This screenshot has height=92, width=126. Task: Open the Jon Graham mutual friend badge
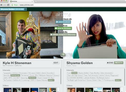(63, 22)
